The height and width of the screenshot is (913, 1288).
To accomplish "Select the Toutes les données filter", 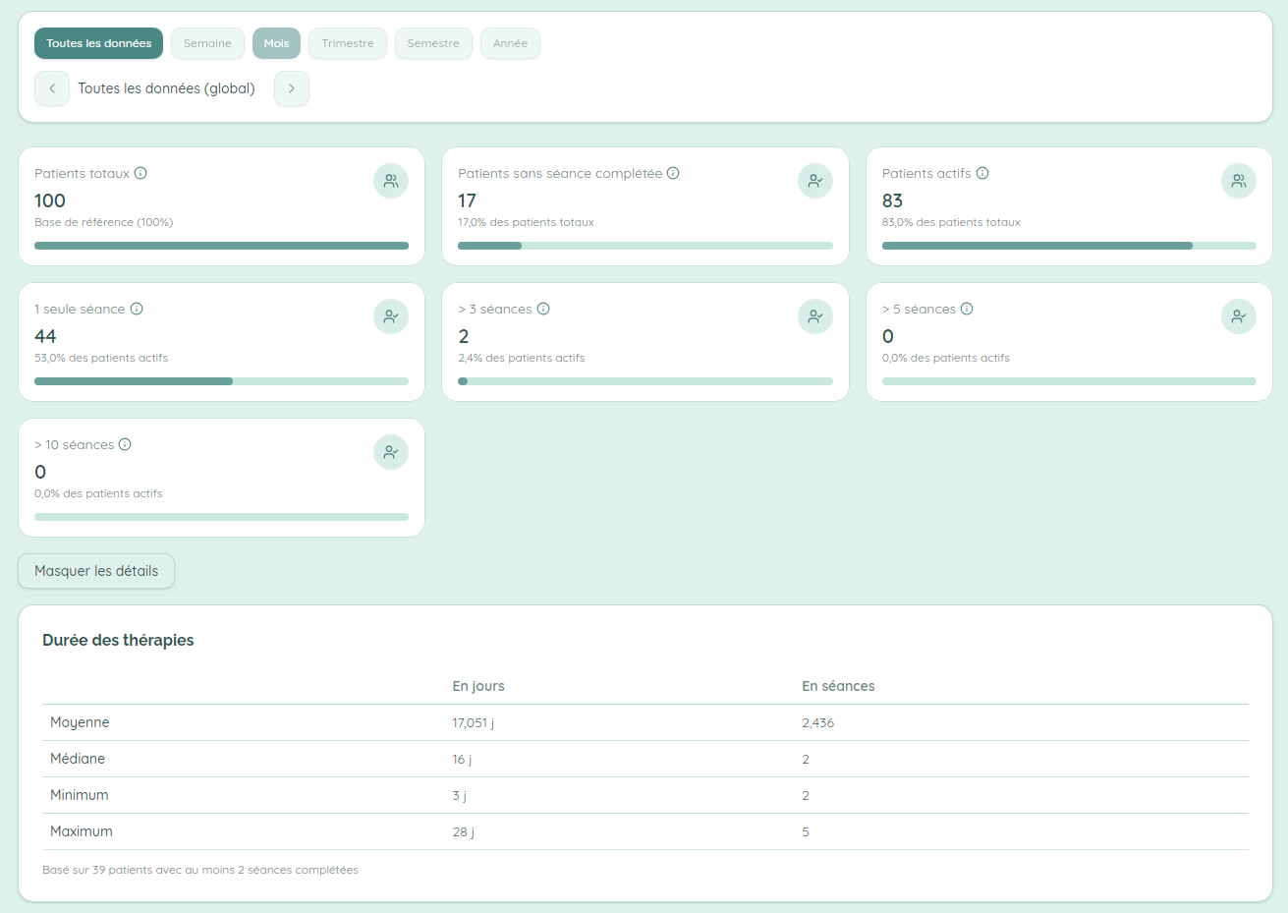I will tap(99, 43).
